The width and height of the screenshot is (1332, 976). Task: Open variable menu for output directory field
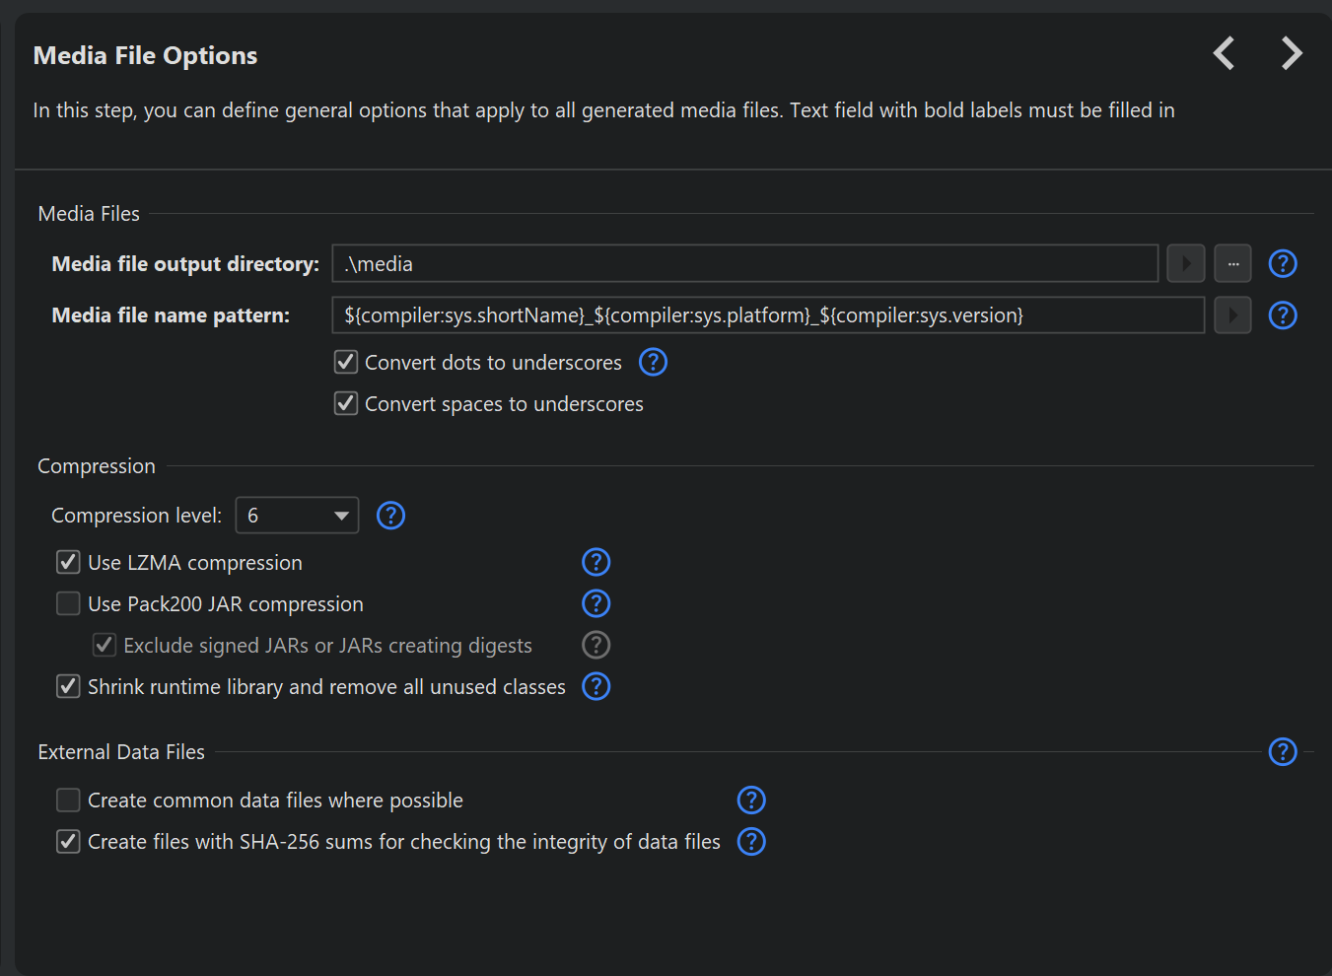coord(1185,264)
